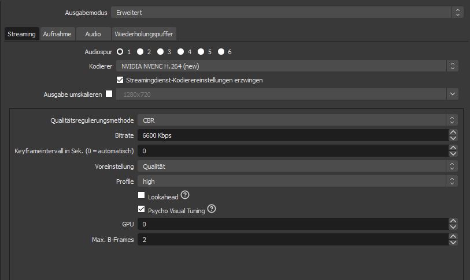The width and height of the screenshot is (470, 280).
Task: Uncheck Psycho Visual Tuning
Action: pos(142,210)
